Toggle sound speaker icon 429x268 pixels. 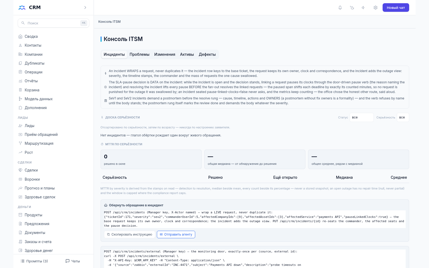[363, 8]
